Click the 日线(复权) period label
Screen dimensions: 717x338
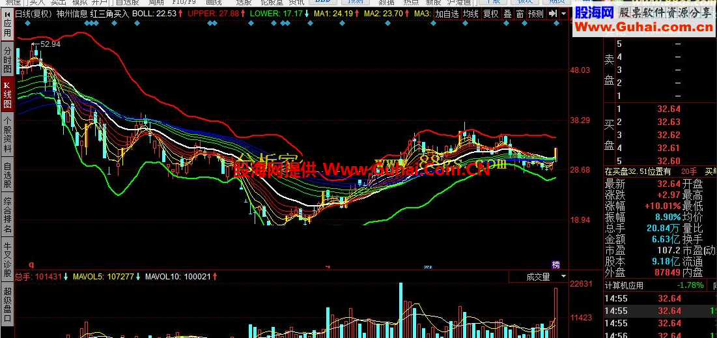pos(34,14)
